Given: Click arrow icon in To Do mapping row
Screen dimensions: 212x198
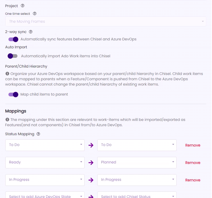Looking at the screenshot, I should tap(91, 145).
